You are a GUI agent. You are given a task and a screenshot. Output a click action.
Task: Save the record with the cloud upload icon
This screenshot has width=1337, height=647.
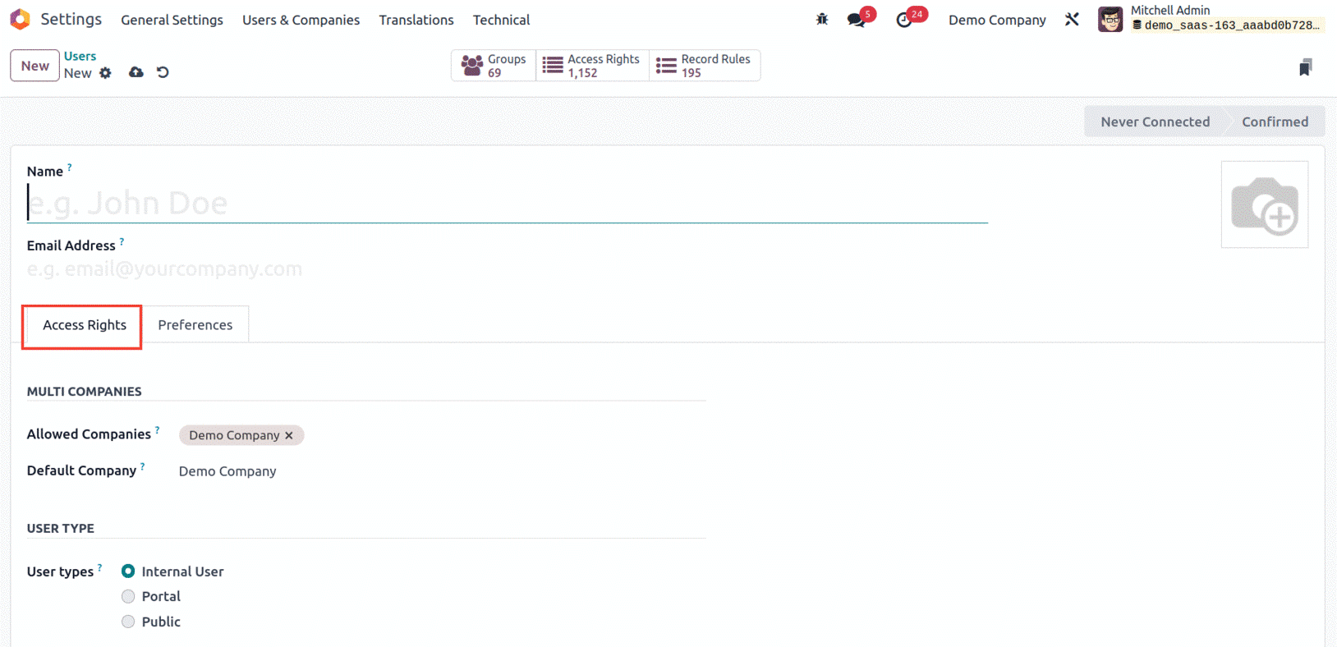click(136, 72)
